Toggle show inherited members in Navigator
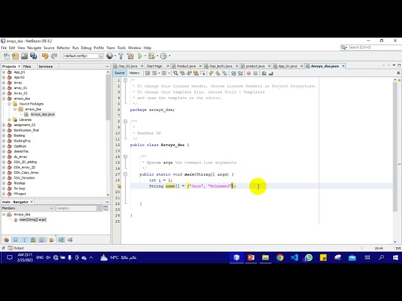The image size is (402, 301). [x=7, y=240]
